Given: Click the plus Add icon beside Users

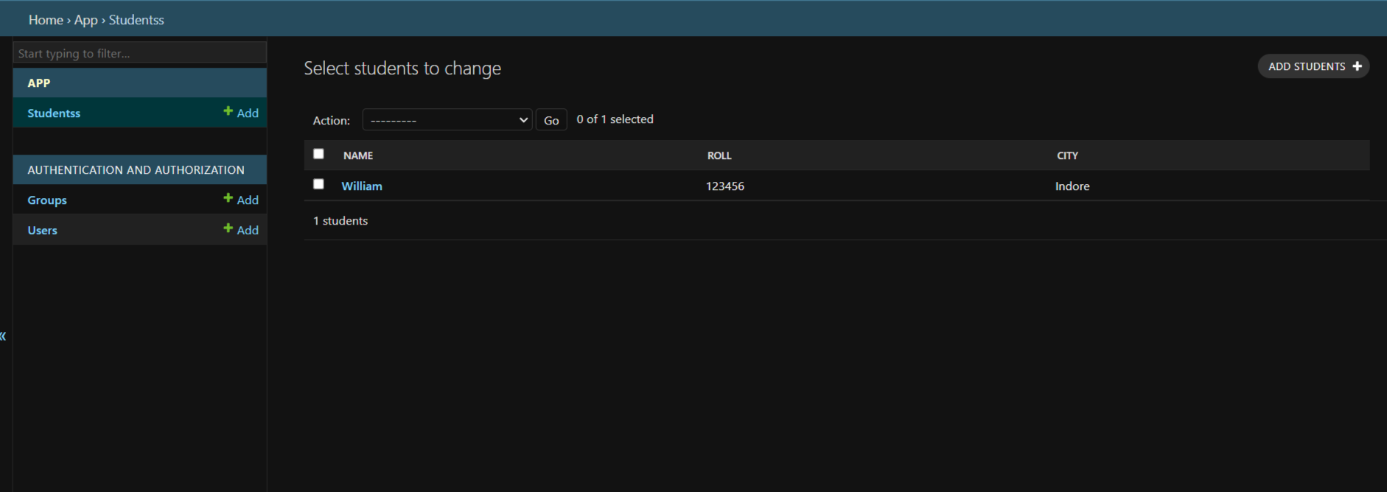Looking at the screenshot, I should point(228,228).
